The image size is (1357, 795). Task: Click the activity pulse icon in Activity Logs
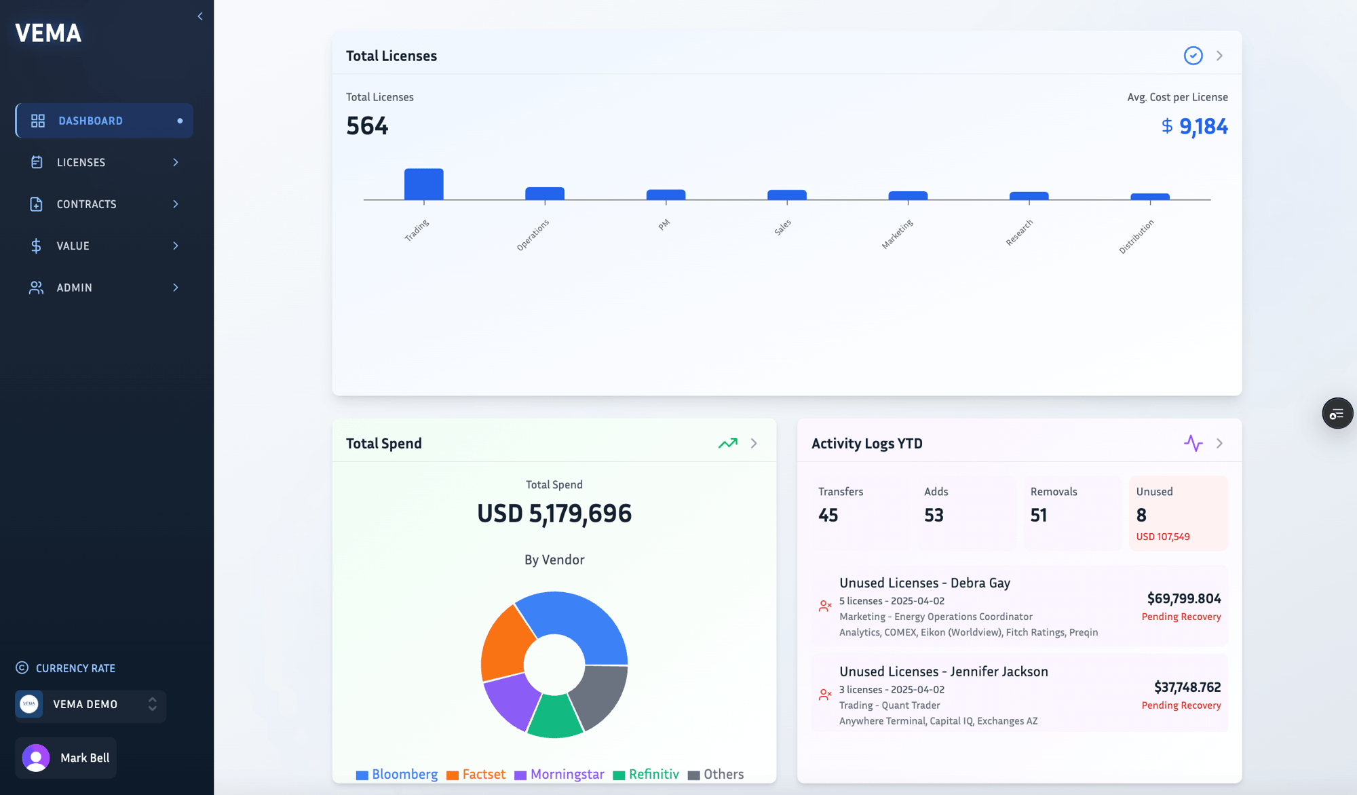[1193, 444]
